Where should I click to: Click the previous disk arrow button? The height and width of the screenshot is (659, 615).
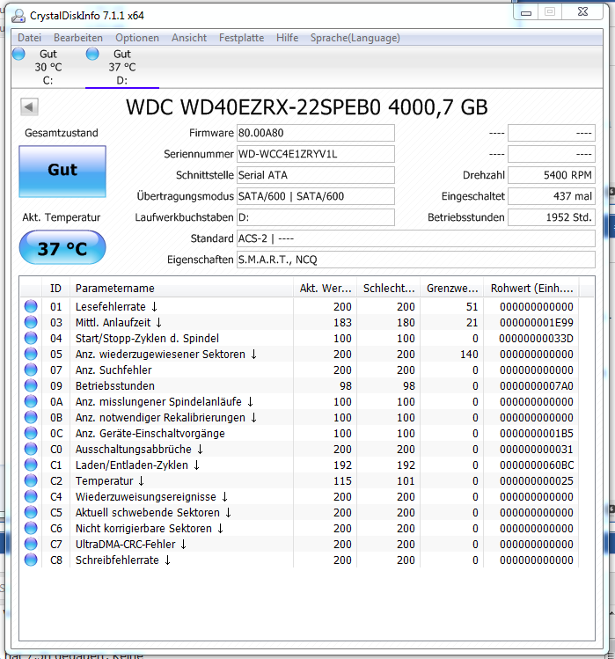pos(29,106)
